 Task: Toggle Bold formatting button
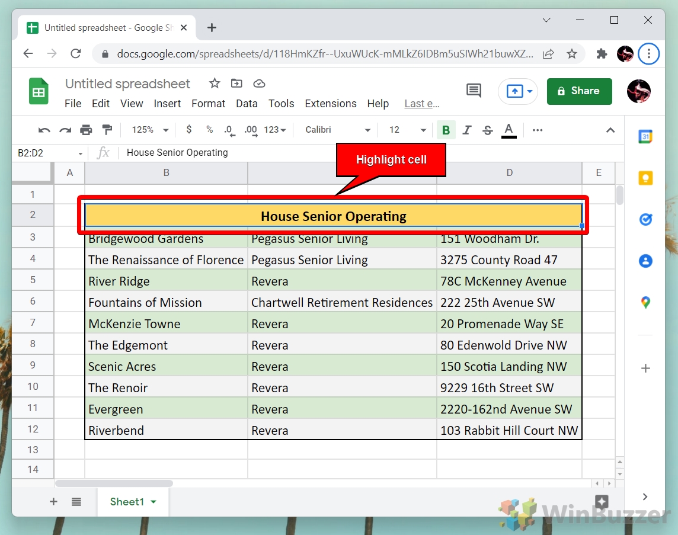point(446,130)
